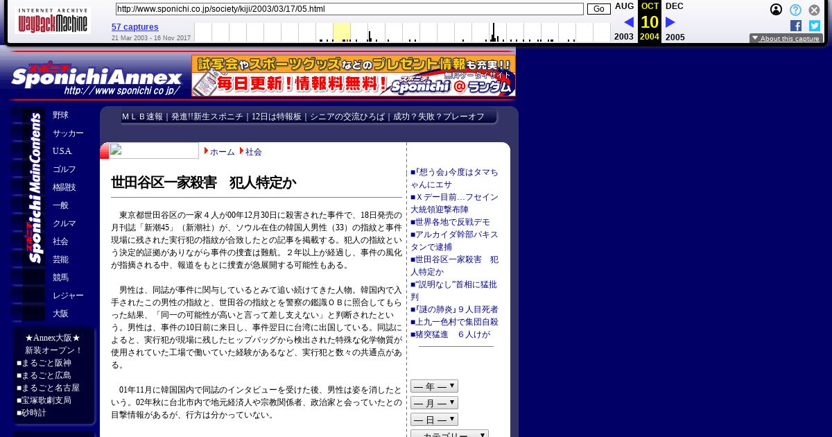Close the Wayback toolbar with X icon
Image resolution: width=832 pixels, height=437 pixels.
[815, 10]
